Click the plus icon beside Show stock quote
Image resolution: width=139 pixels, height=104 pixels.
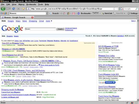(39, 65)
